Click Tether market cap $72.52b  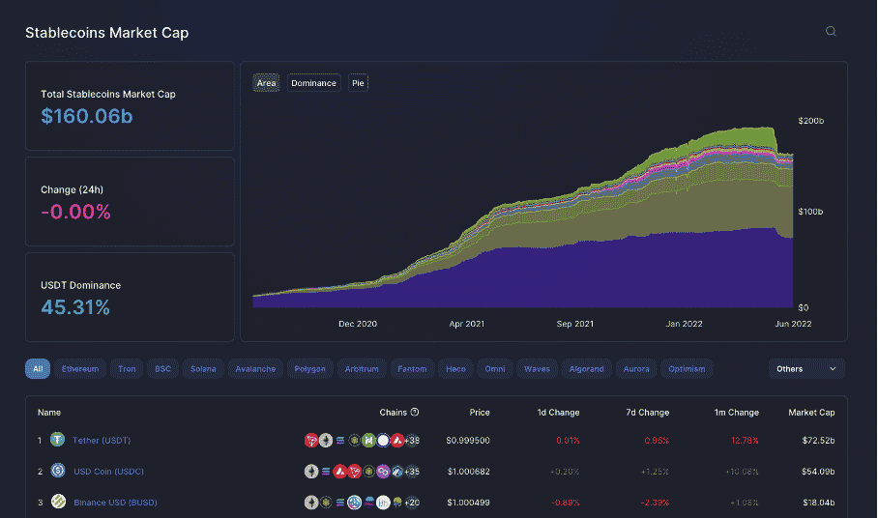coord(818,441)
